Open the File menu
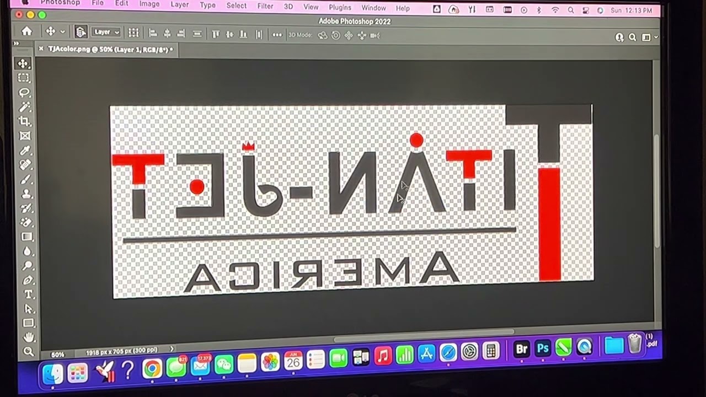This screenshot has width=706, height=397. (x=98, y=3)
